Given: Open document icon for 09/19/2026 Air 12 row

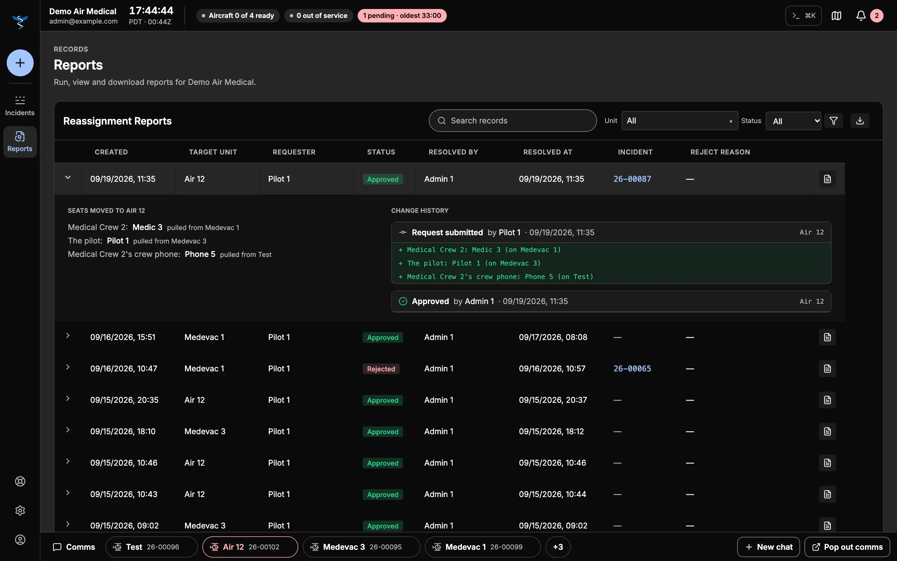Looking at the screenshot, I should pos(827,179).
